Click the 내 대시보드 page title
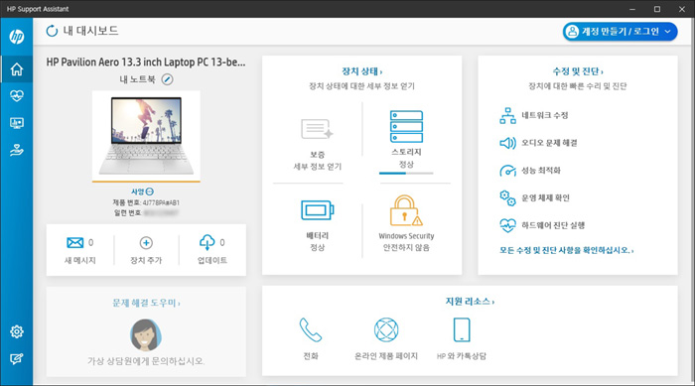Screen dimensions: 695x386 point(91,31)
